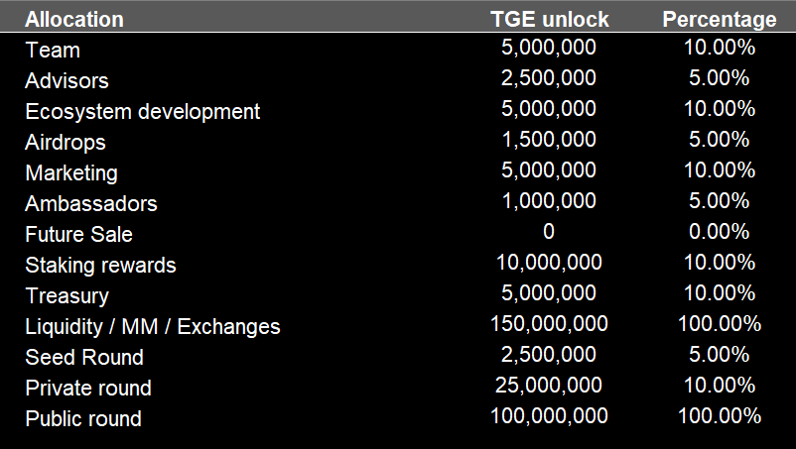The height and width of the screenshot is (449, 796).
Task: Select the Staking rewards label
Action: pyautogui.click(x=100, y=265)
